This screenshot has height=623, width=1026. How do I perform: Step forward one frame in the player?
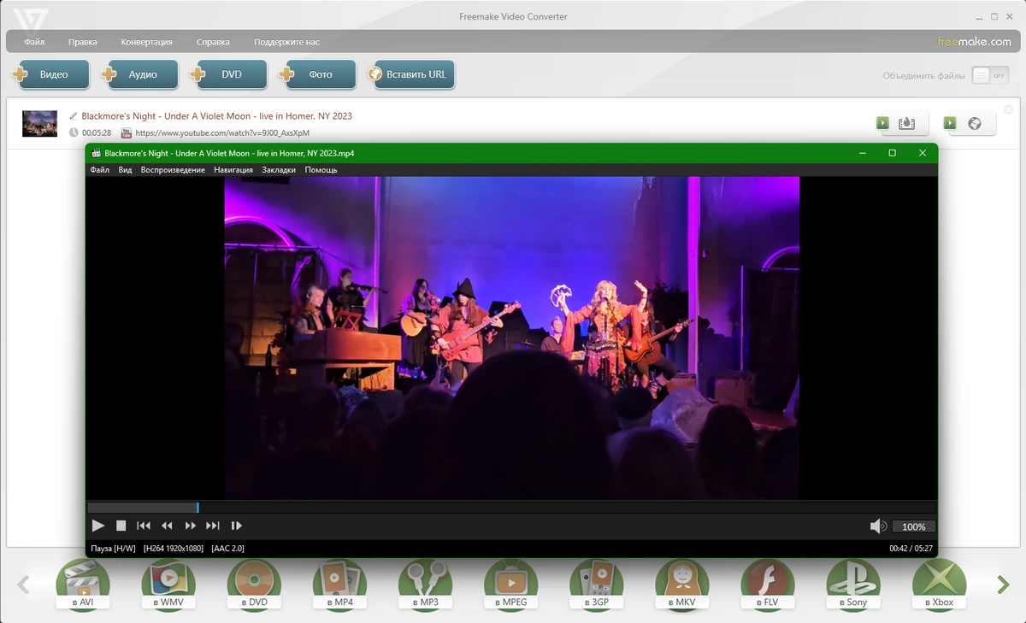[x=237, y=526]
